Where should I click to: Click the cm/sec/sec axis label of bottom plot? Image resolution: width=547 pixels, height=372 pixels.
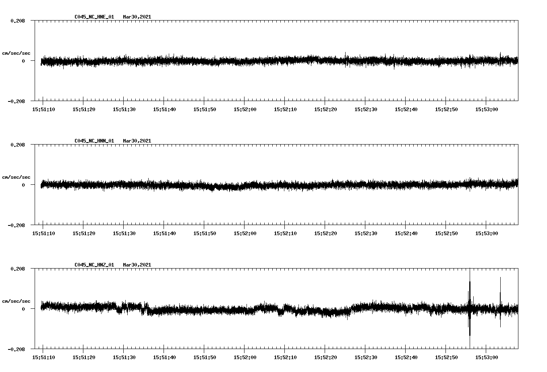(x=17, y=301)
